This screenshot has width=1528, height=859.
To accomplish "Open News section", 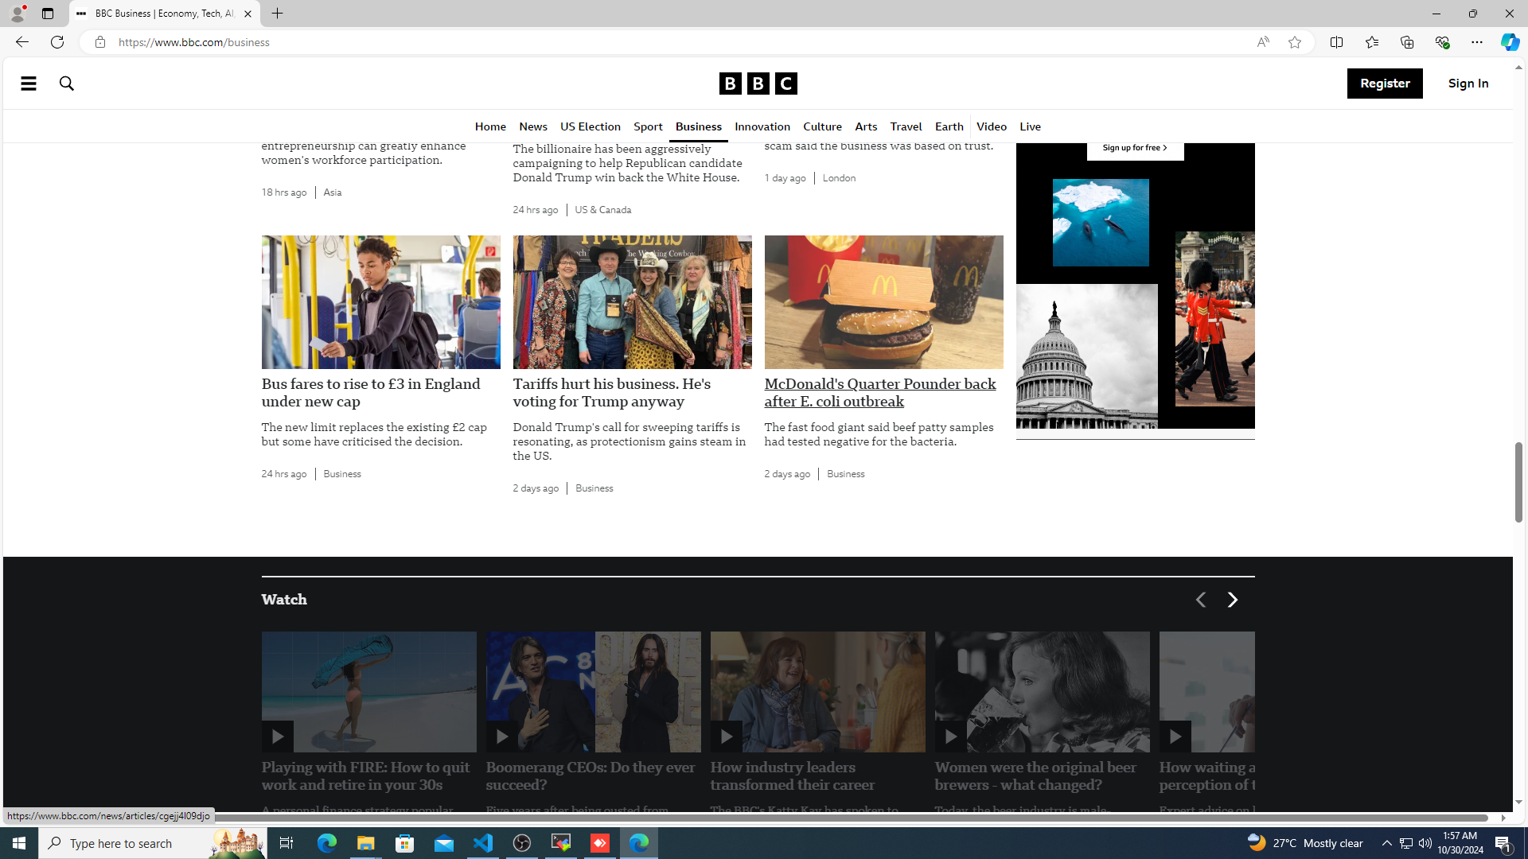I will tap(533, 127).
